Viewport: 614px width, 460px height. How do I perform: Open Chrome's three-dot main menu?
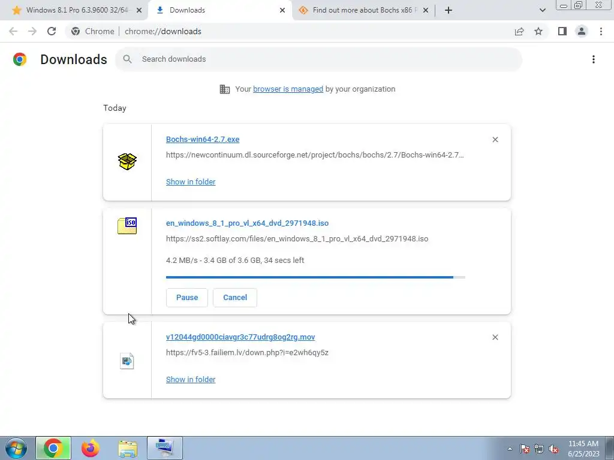click(601, 31)
